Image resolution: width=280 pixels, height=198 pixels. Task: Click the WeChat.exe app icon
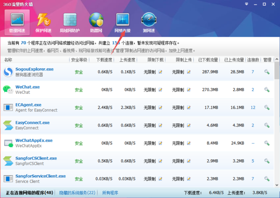pyautogui.click(x=8, y=89)
